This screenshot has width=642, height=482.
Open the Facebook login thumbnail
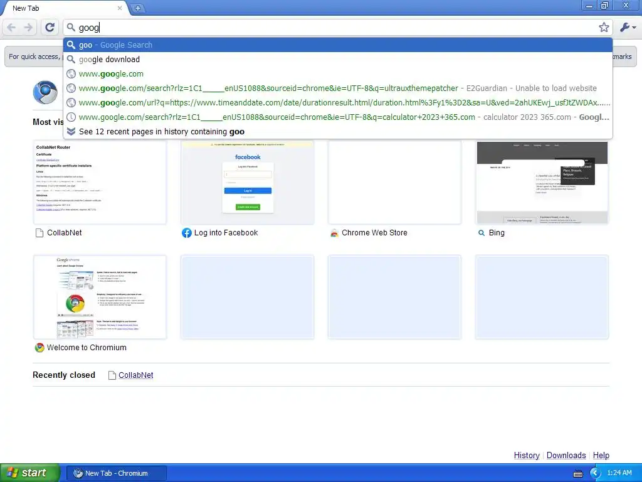pyautogui.click(x=248, y=183)
